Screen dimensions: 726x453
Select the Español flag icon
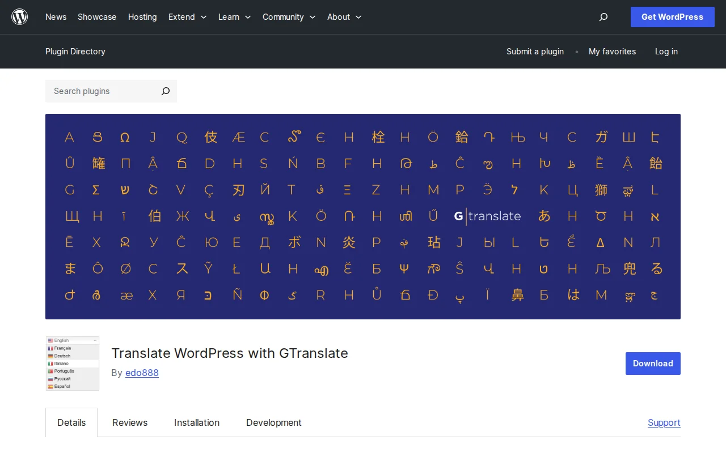point(50,386)
